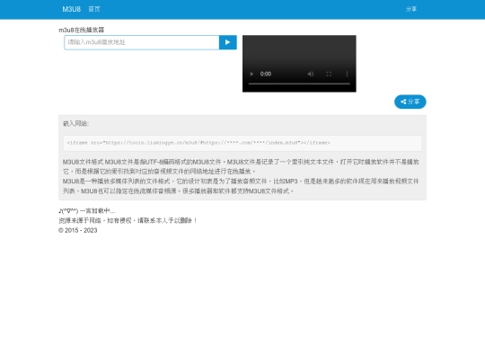Screen dimensions: 485x364
Task: Toggle the video fullscreen icon
Action: 329,74
